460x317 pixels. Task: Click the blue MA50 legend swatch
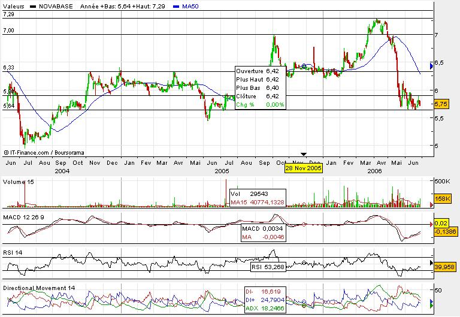pos(176,7)
